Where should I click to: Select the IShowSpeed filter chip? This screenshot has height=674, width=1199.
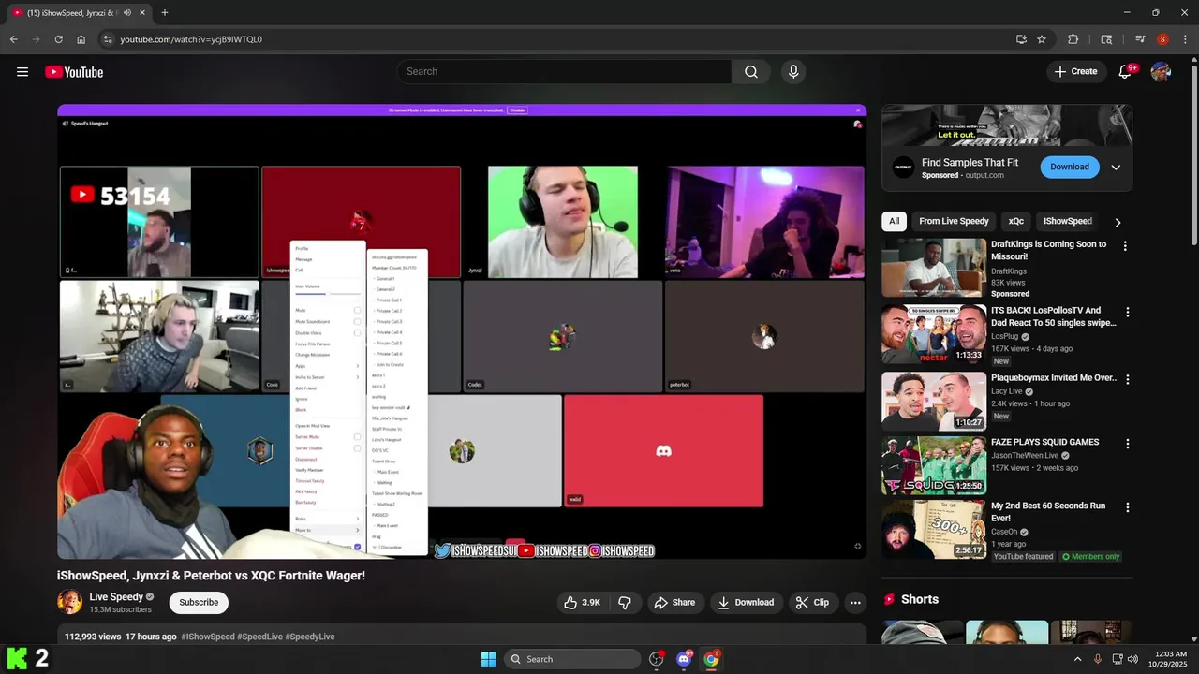(x=1068, y=222)
